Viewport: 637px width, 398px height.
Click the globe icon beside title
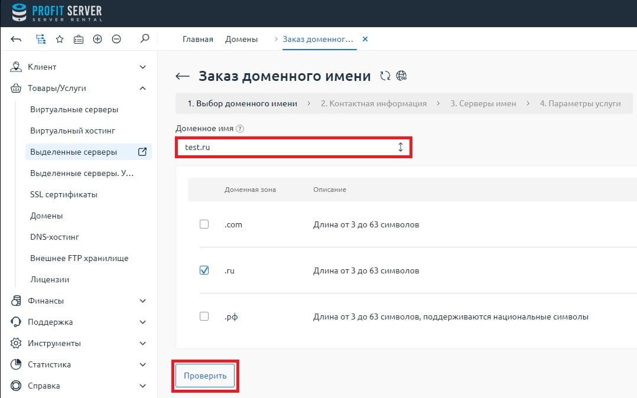401,76
